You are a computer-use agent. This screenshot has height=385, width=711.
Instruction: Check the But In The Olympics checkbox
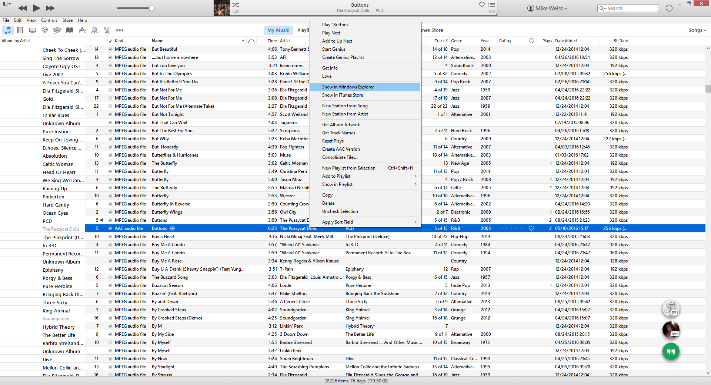(x=110, y=74)
